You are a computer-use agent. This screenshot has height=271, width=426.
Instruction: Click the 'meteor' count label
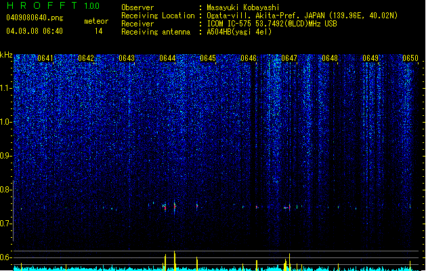pyautogui.click(x=96, y=21)
